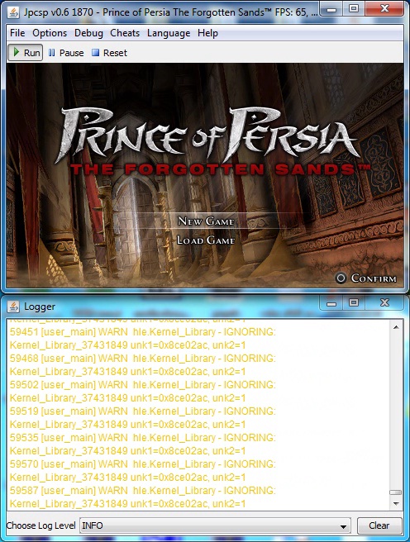Click the Logger scrollbar up arrow
The image size is (410, 542).
pyautogui.click(x=396, y=326)
